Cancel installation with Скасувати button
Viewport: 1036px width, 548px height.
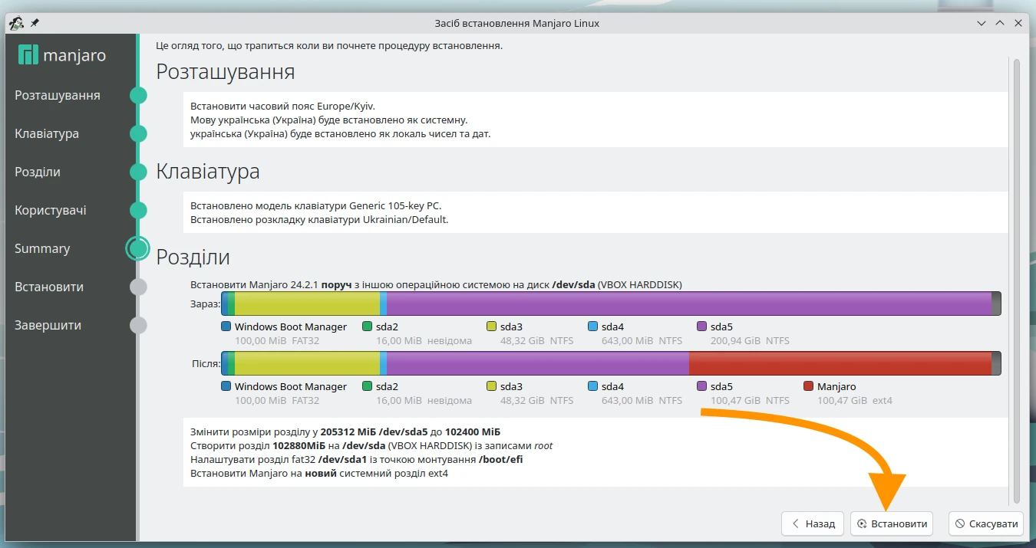986,524
